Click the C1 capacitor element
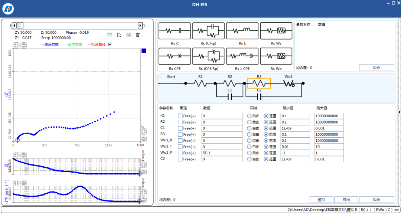The image size is (401, 213). click(230, 96)
